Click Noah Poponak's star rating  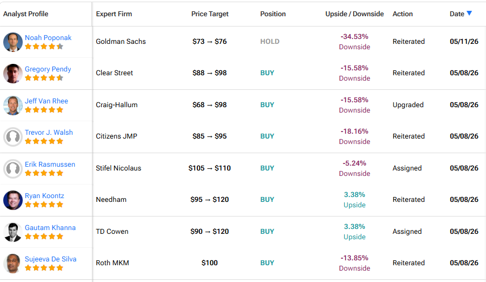(x=44, y=47)
